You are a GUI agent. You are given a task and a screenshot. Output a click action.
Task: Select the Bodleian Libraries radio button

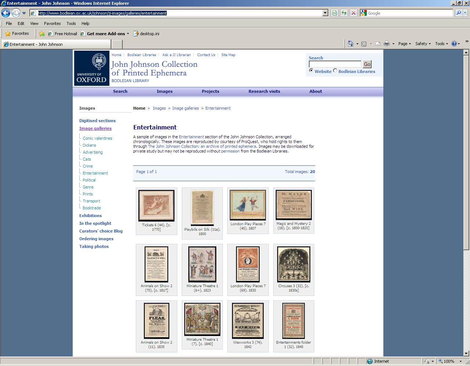coord(335,72)
